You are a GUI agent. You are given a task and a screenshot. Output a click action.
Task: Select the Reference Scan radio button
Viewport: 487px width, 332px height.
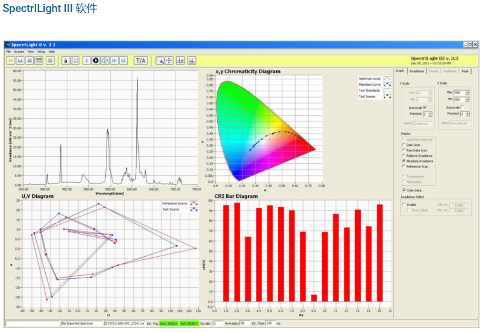point(404,166)
